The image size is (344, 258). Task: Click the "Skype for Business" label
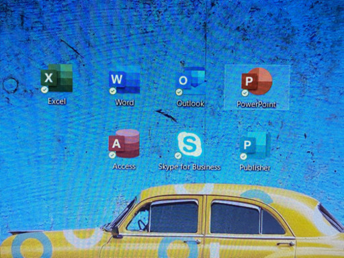[189, 167]
